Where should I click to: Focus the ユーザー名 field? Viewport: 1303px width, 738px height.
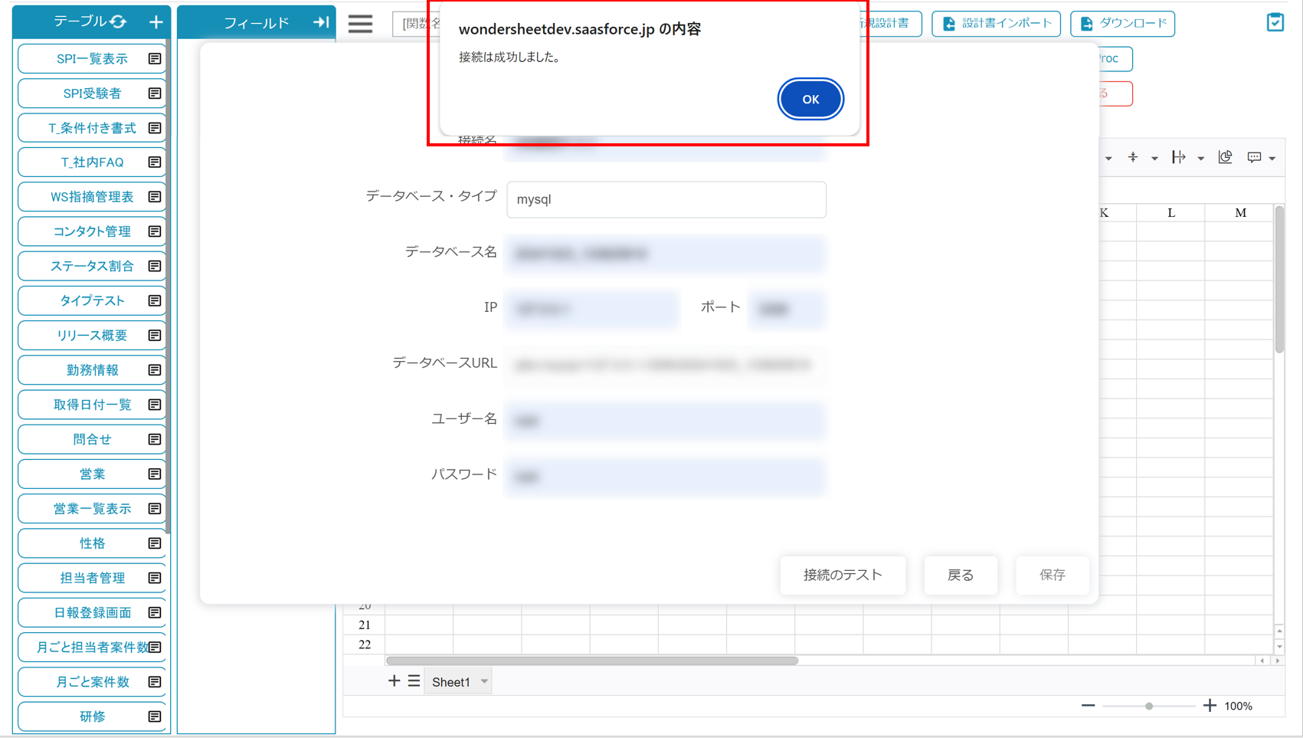tap(665, 421)
